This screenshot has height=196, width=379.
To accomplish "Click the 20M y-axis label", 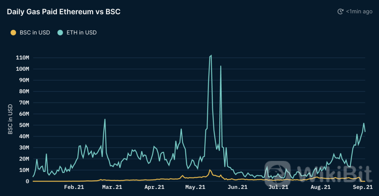I will click(x=24, y=159).
